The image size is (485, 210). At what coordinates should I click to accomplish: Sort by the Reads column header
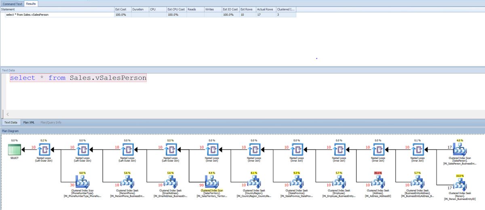point(195,9)
